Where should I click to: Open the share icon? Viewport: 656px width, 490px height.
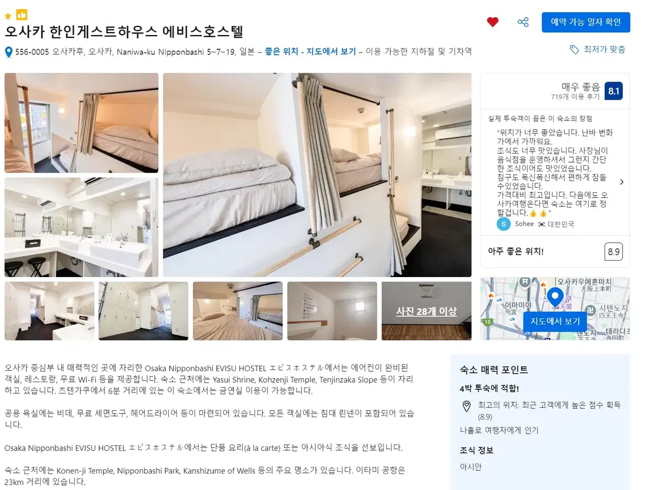coord(523,22)
